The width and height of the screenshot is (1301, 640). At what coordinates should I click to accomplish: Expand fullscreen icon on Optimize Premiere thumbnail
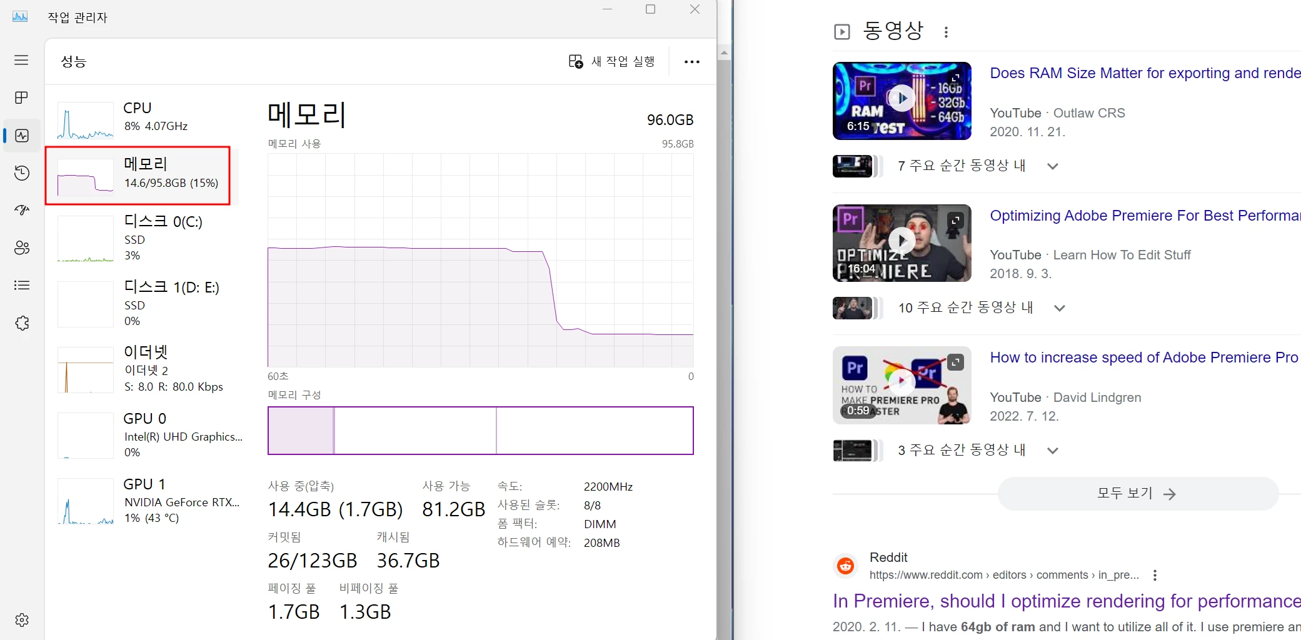point(955,220)
